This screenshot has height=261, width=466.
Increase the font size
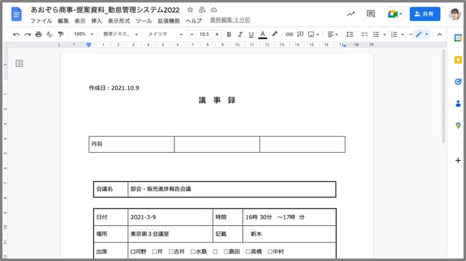tap(217, 35)
